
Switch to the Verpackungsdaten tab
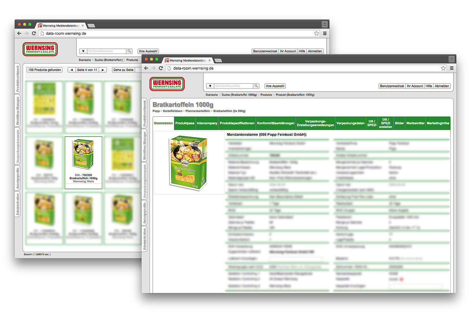click(350, 123)
